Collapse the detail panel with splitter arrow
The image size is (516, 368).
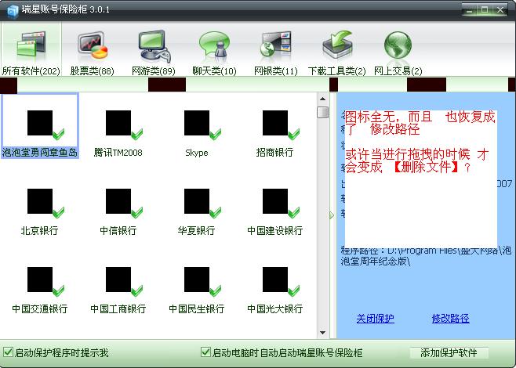click(x=332, y=215)
